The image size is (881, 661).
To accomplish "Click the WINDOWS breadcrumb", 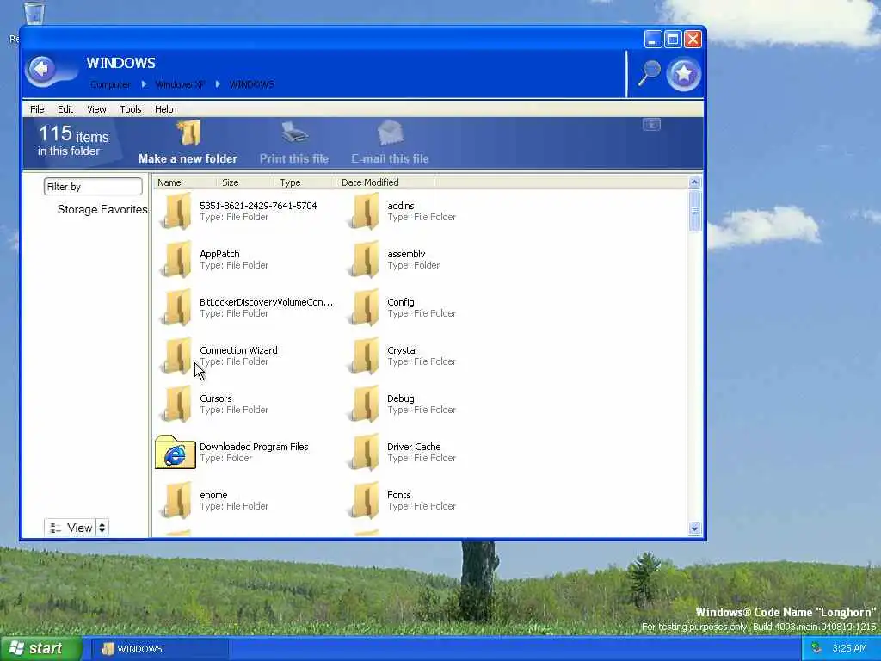I will [252, 84].
